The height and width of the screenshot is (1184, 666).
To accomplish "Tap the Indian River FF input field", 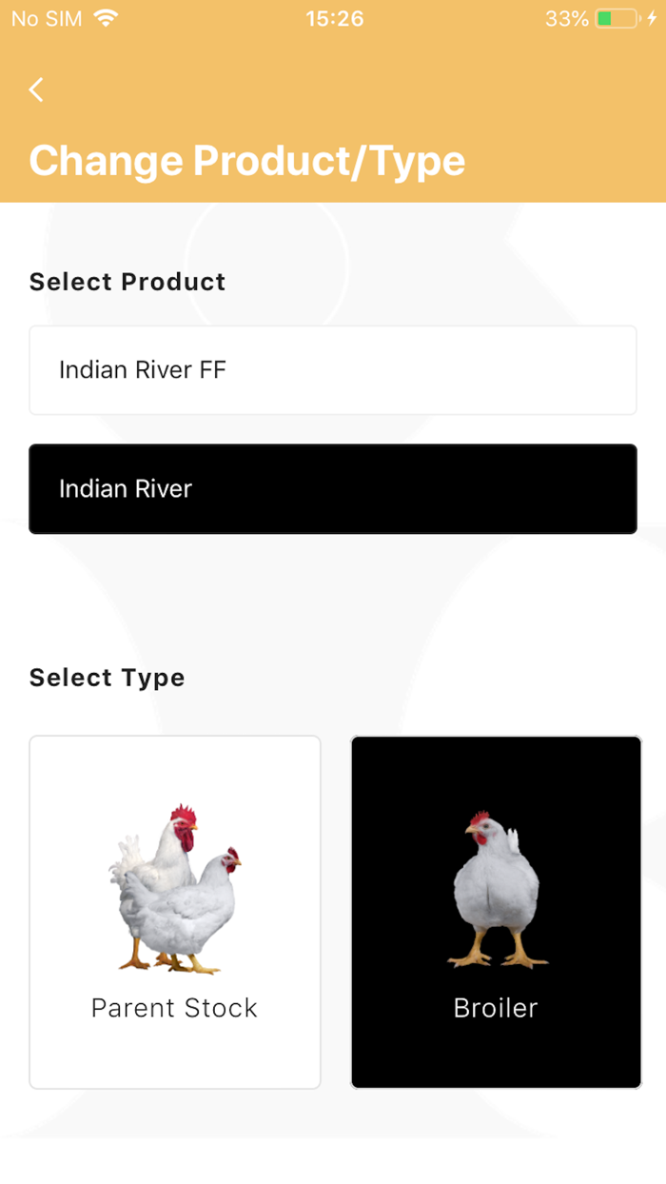I will 332,370.
